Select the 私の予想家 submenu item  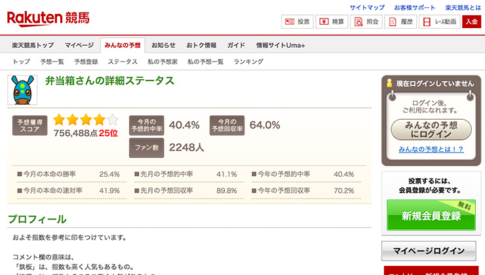163,62
